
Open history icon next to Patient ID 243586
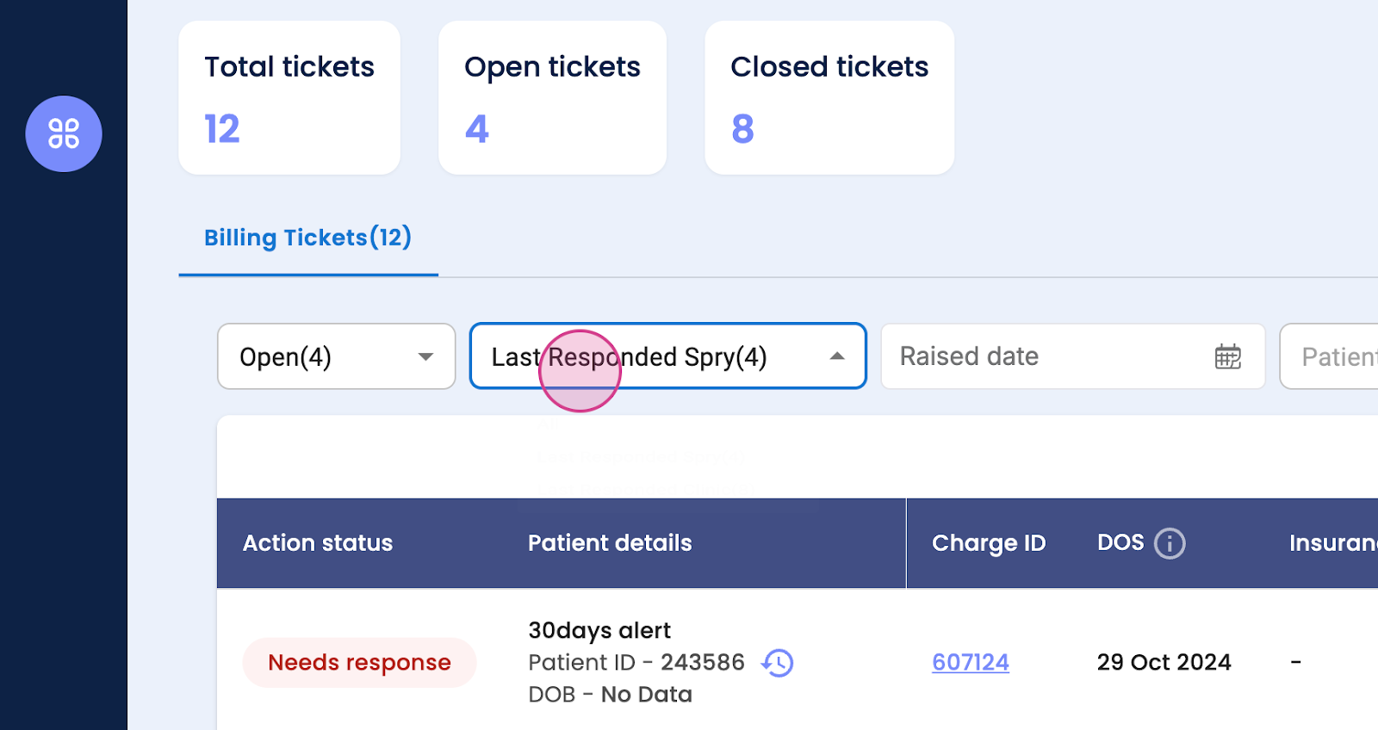778,663
